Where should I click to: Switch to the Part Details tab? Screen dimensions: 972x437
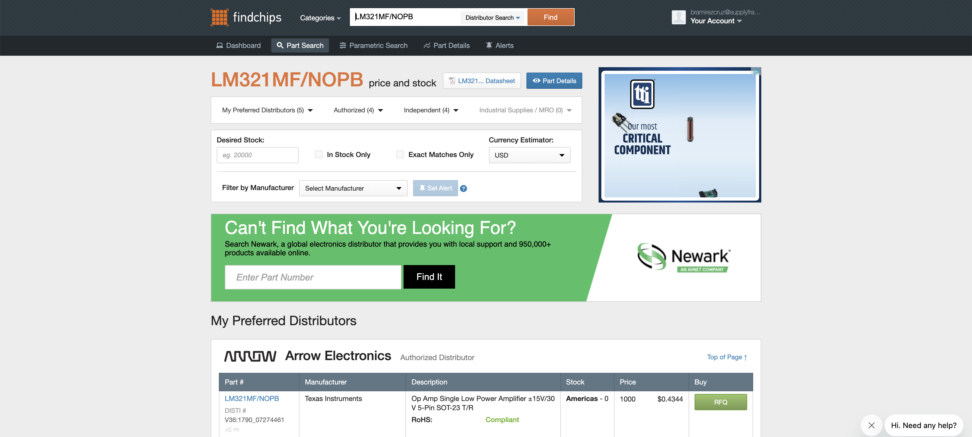click(x=446, y=45)
